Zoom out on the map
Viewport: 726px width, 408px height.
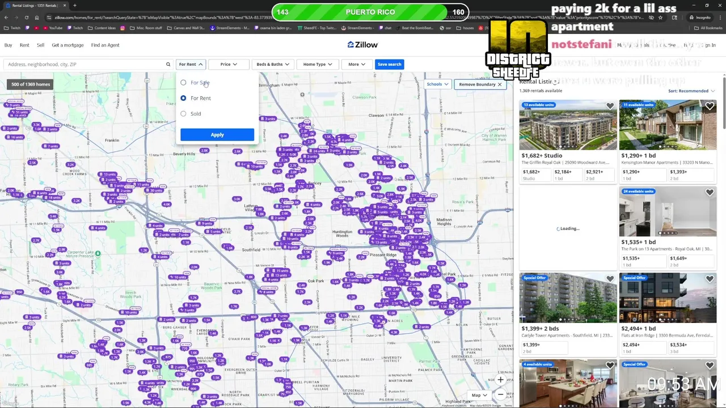pyautogui.click(x=500, y=394)
